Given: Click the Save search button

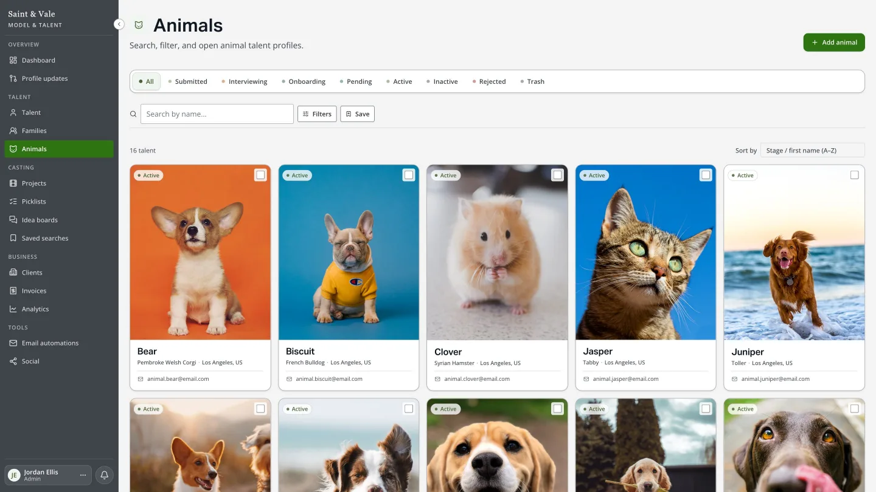Looking at the screenshot, I should tap(357, 114).
